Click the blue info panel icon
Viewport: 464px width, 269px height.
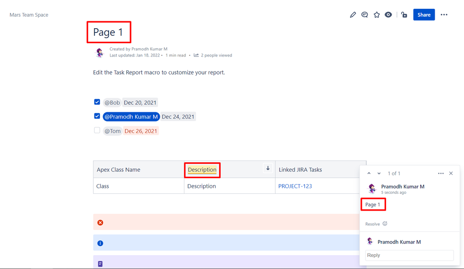(100, 243)
